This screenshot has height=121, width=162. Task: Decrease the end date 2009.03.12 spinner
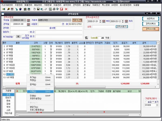pyautogui.click(x=123, y=22)
